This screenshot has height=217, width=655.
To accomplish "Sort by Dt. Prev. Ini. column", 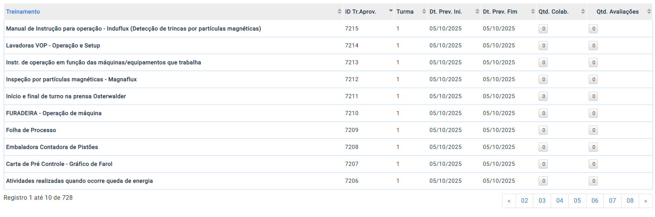I will 446,12.
